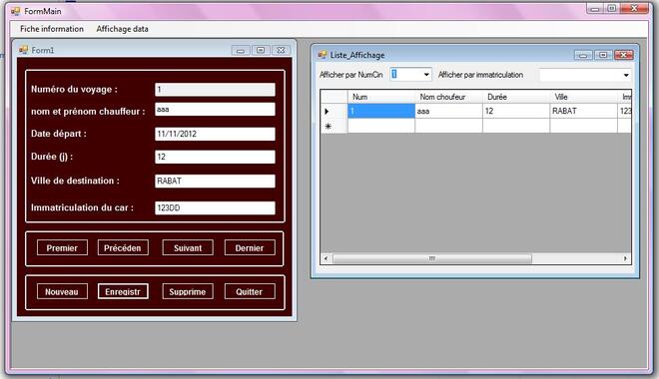Click the Form1 window icon

(x=23, y=50)
